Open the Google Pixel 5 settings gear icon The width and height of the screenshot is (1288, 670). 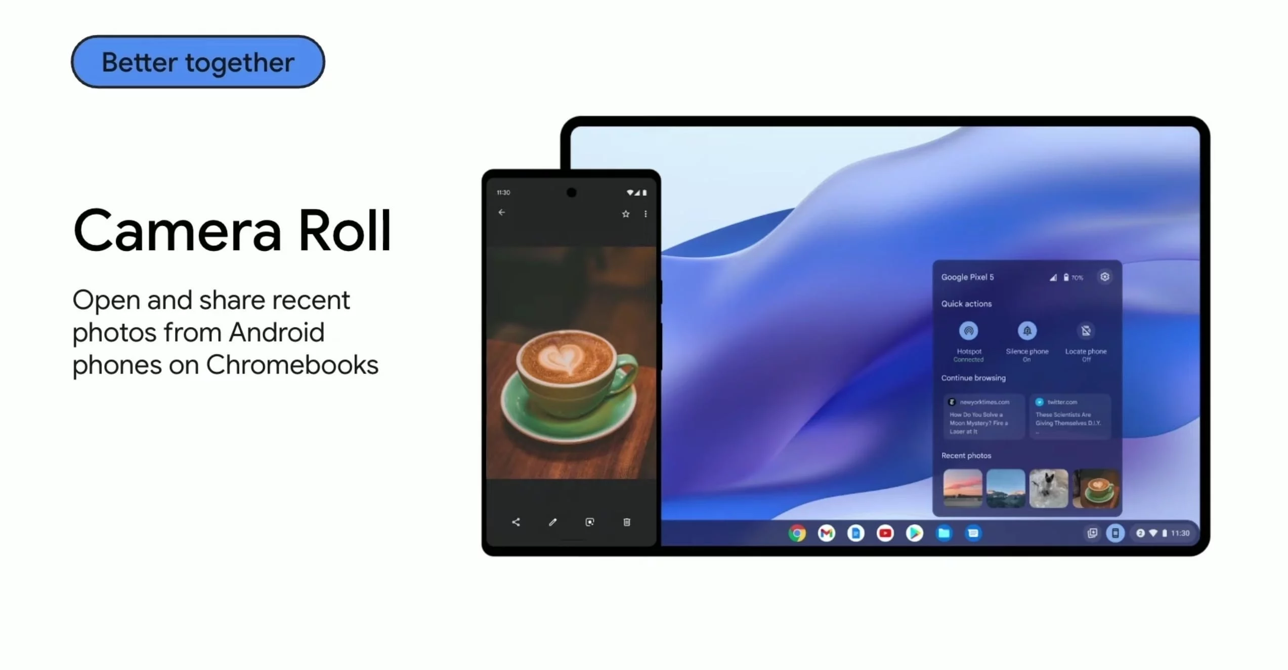point(1106,276)
